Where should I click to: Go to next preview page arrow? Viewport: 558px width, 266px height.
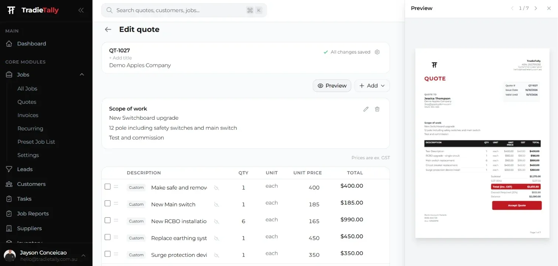point(536,8)
